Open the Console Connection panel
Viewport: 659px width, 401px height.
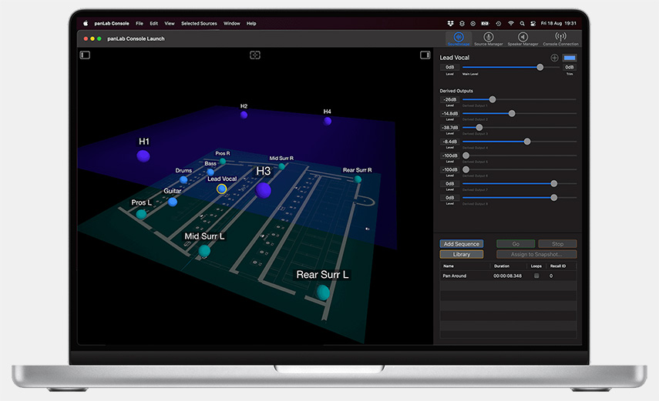[x=560, y=38]
